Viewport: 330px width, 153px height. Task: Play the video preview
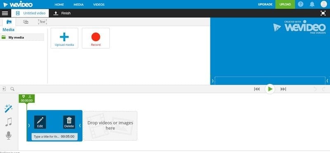tap(270, 89)
